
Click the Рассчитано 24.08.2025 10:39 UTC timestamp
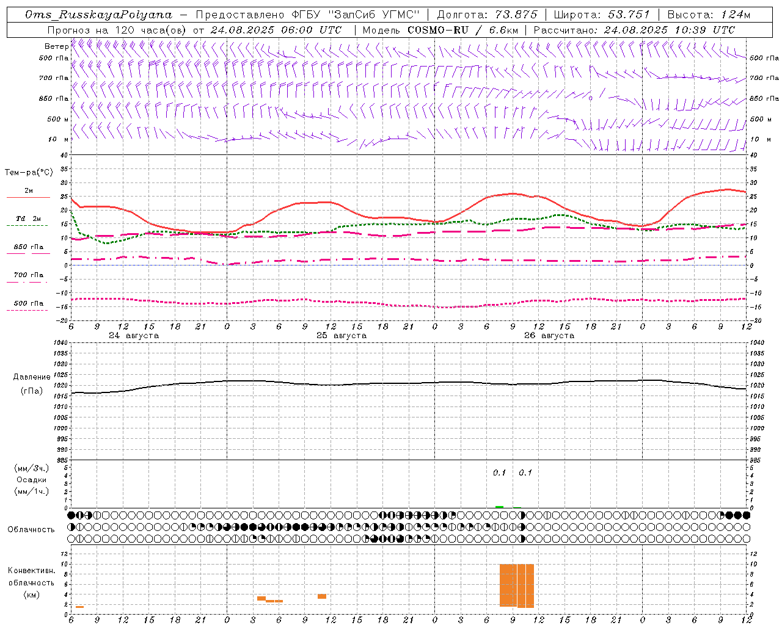(x=634, y=30)
